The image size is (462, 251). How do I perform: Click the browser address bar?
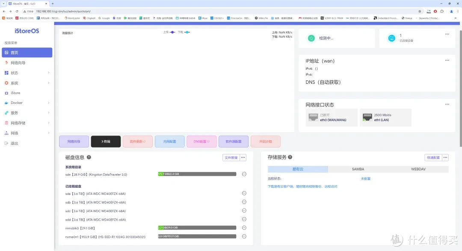click(128, 11)
